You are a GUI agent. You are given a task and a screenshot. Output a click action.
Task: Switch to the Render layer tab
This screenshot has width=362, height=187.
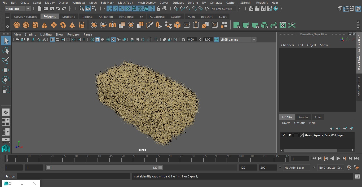coord(303,117)
